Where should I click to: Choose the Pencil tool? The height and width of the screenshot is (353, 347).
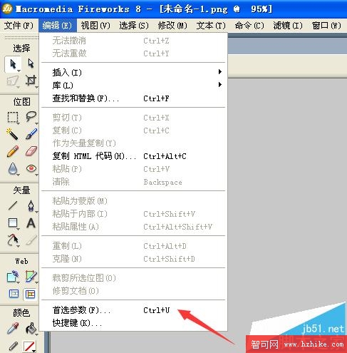coord(13,151)
